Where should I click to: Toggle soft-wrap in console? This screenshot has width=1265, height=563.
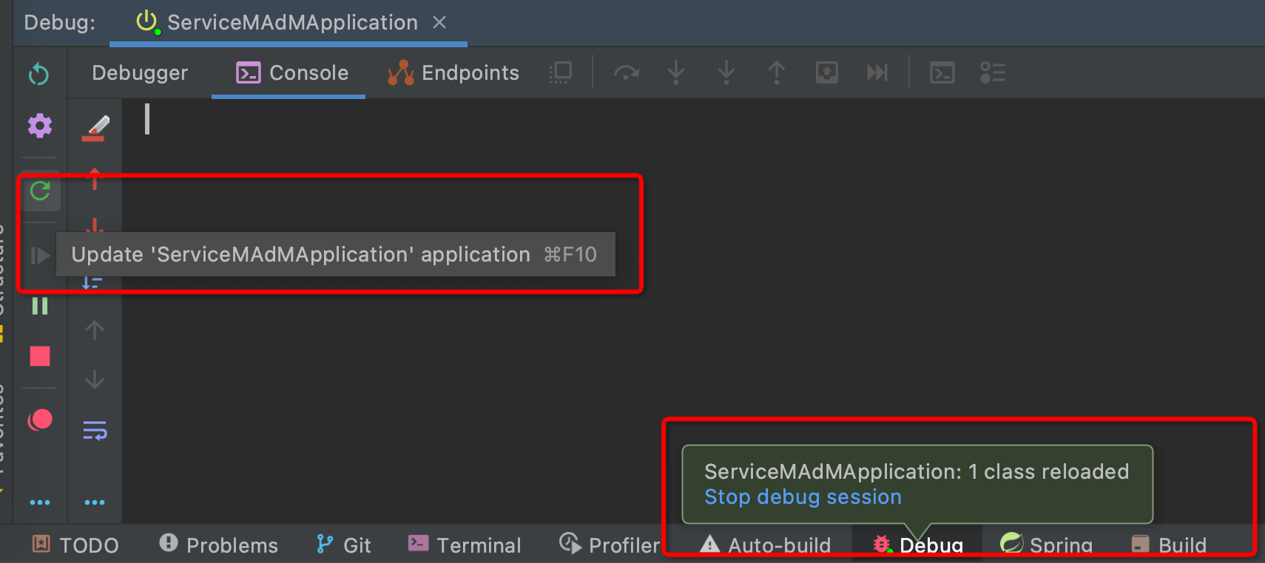(x=95, y=430)
